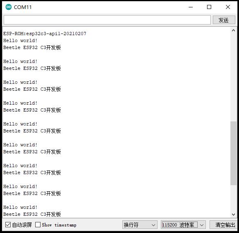Open the 115200 波特率 baud rate dropdown
Screen dimensions: 239x233
(x=183, y=225)
